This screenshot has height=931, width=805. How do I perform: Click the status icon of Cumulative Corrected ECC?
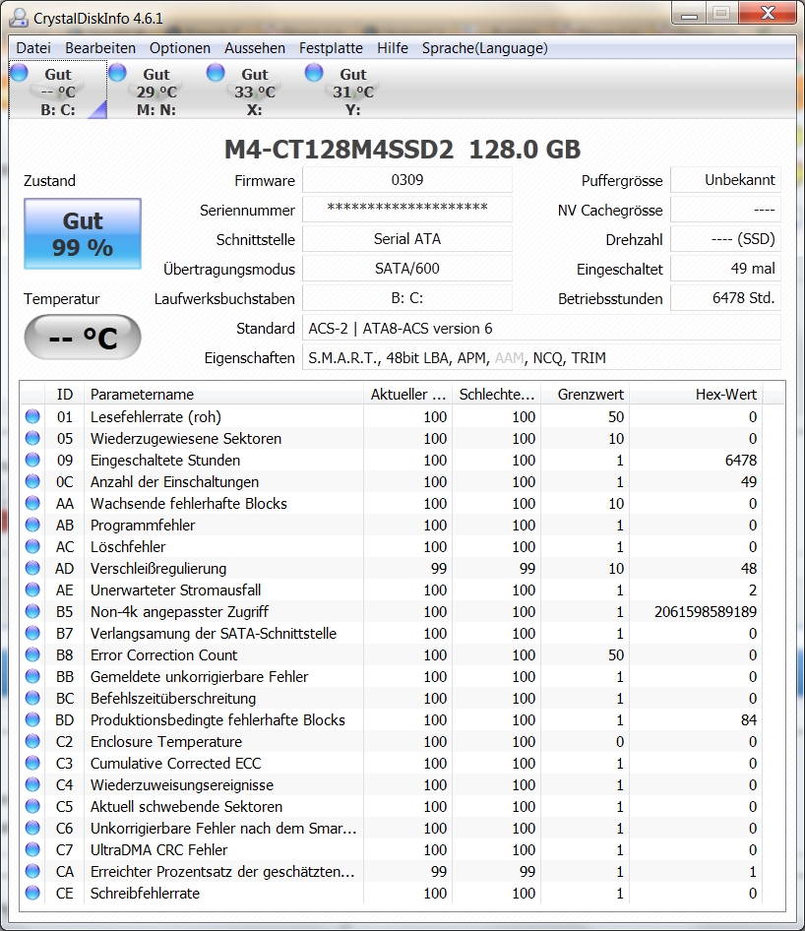(32, 763)
